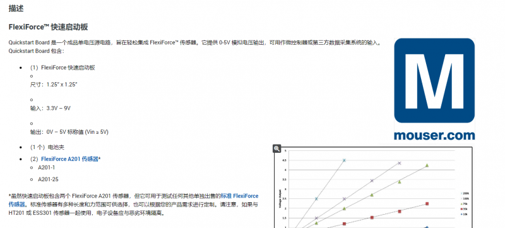505x228 pixels.
Task: Click the Mouser blue M logo
Action: coord(434,80)
